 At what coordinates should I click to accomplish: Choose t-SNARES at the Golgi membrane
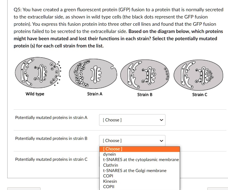point(134,170)
